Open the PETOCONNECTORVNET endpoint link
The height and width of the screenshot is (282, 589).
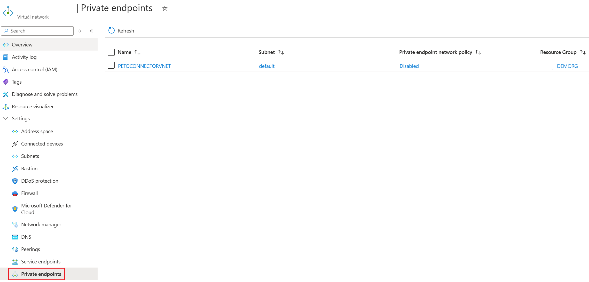point(144,66)
